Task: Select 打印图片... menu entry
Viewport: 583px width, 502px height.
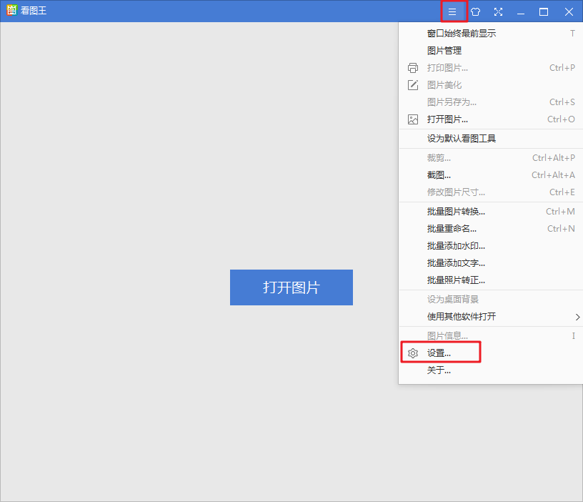Action: coord(491,68)
